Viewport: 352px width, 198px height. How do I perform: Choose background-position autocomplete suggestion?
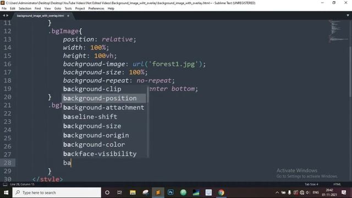(x=104, y=98)
